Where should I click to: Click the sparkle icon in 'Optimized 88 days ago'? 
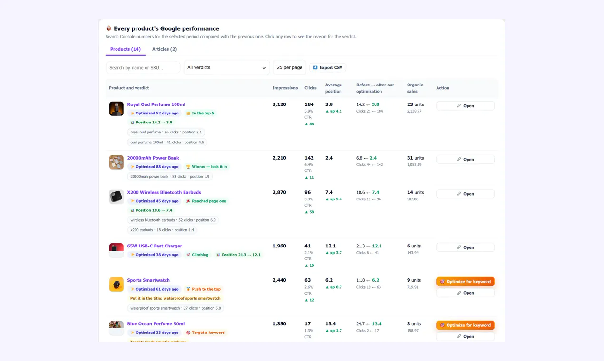133,167
